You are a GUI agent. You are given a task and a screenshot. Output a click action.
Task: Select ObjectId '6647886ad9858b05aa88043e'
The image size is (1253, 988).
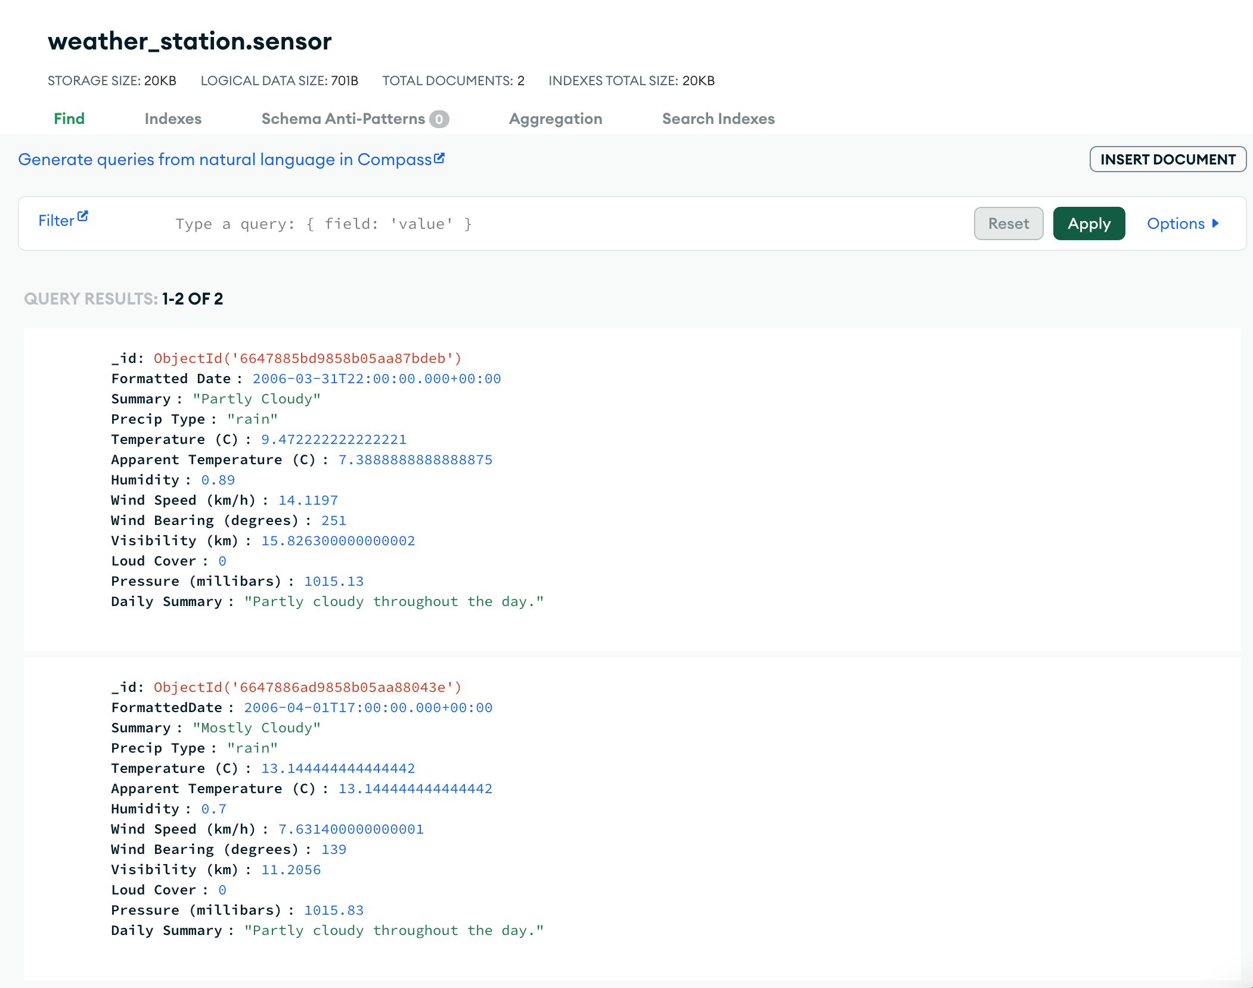point(308,687)
